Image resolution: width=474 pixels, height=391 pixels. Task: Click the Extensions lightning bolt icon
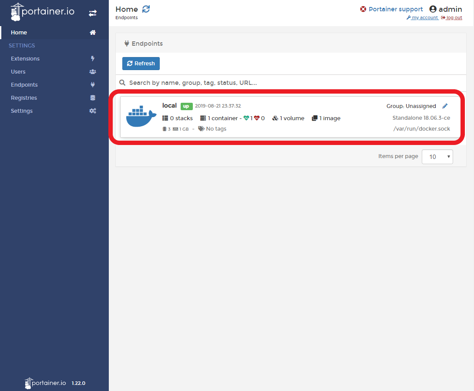coord(93,58)
